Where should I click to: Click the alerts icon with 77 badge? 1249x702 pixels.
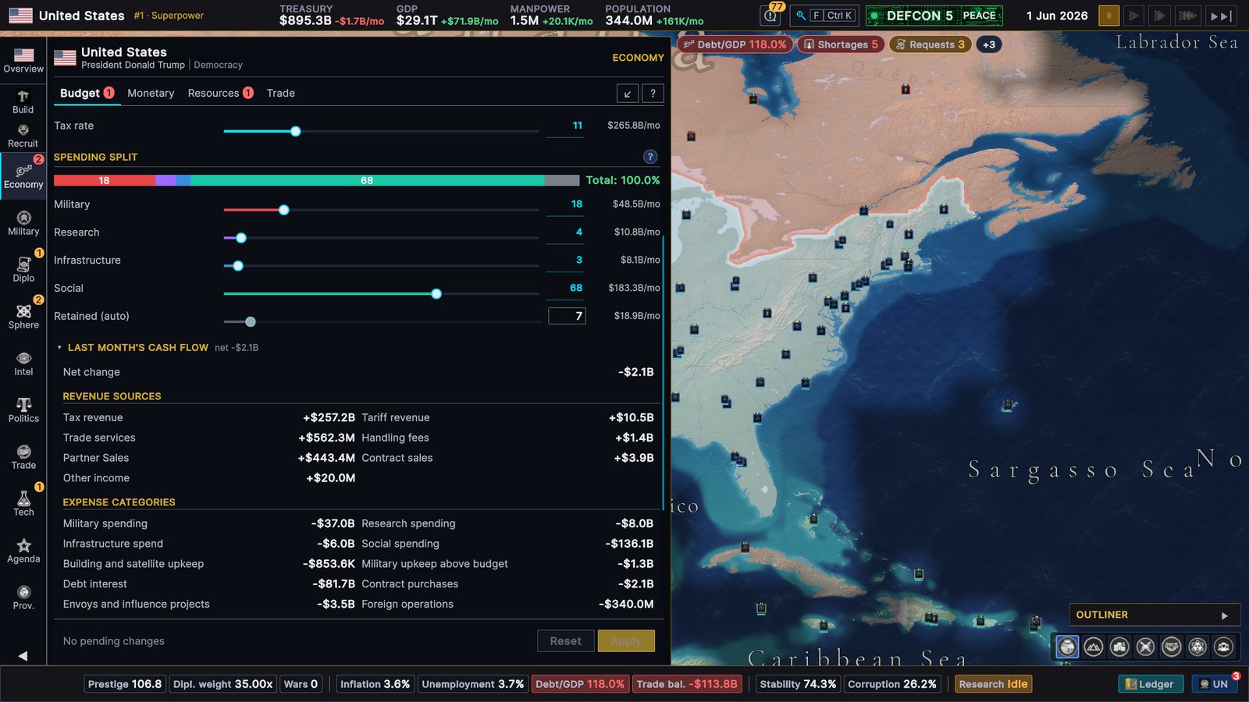point(771,15)
